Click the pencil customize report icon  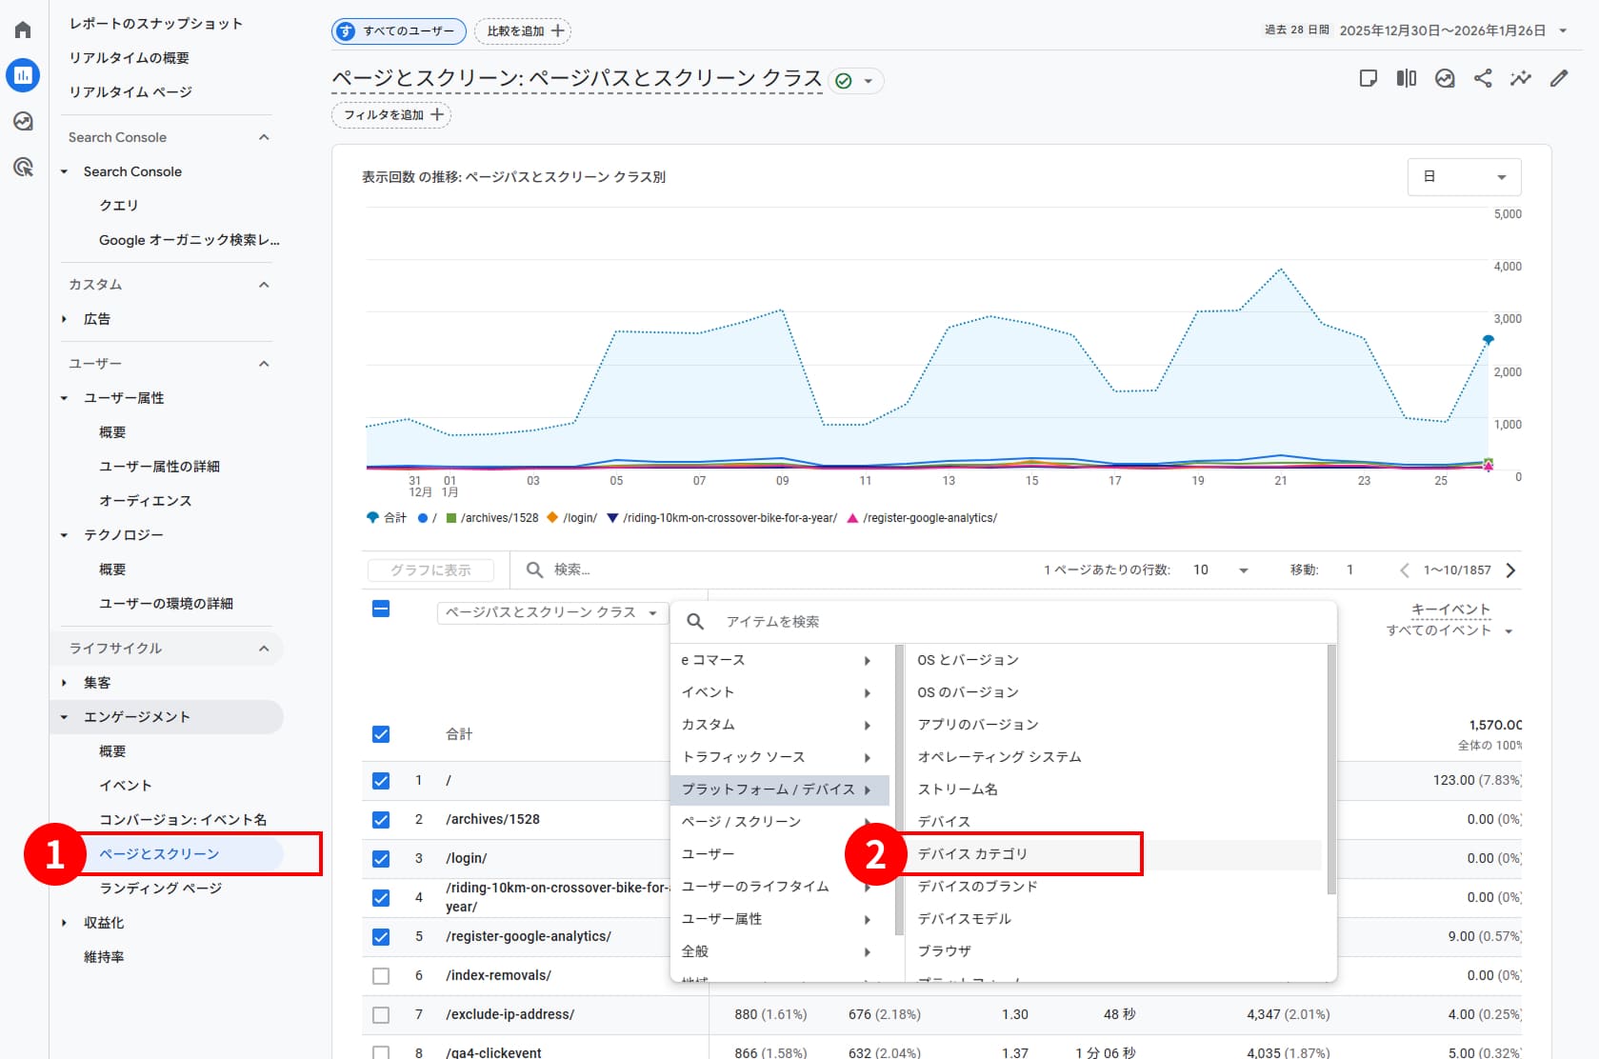coord(1559,79)
